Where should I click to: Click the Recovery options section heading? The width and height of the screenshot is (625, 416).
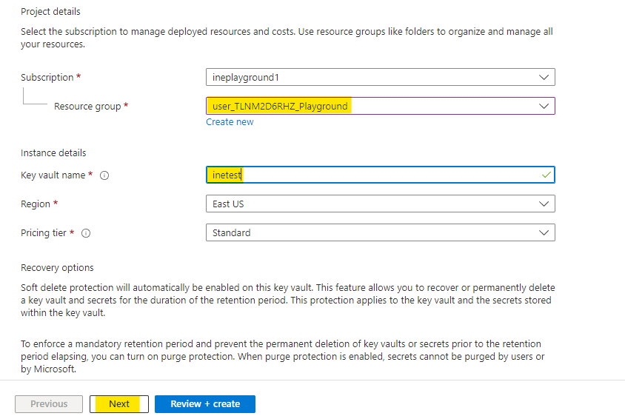click(x=57, y=267)
